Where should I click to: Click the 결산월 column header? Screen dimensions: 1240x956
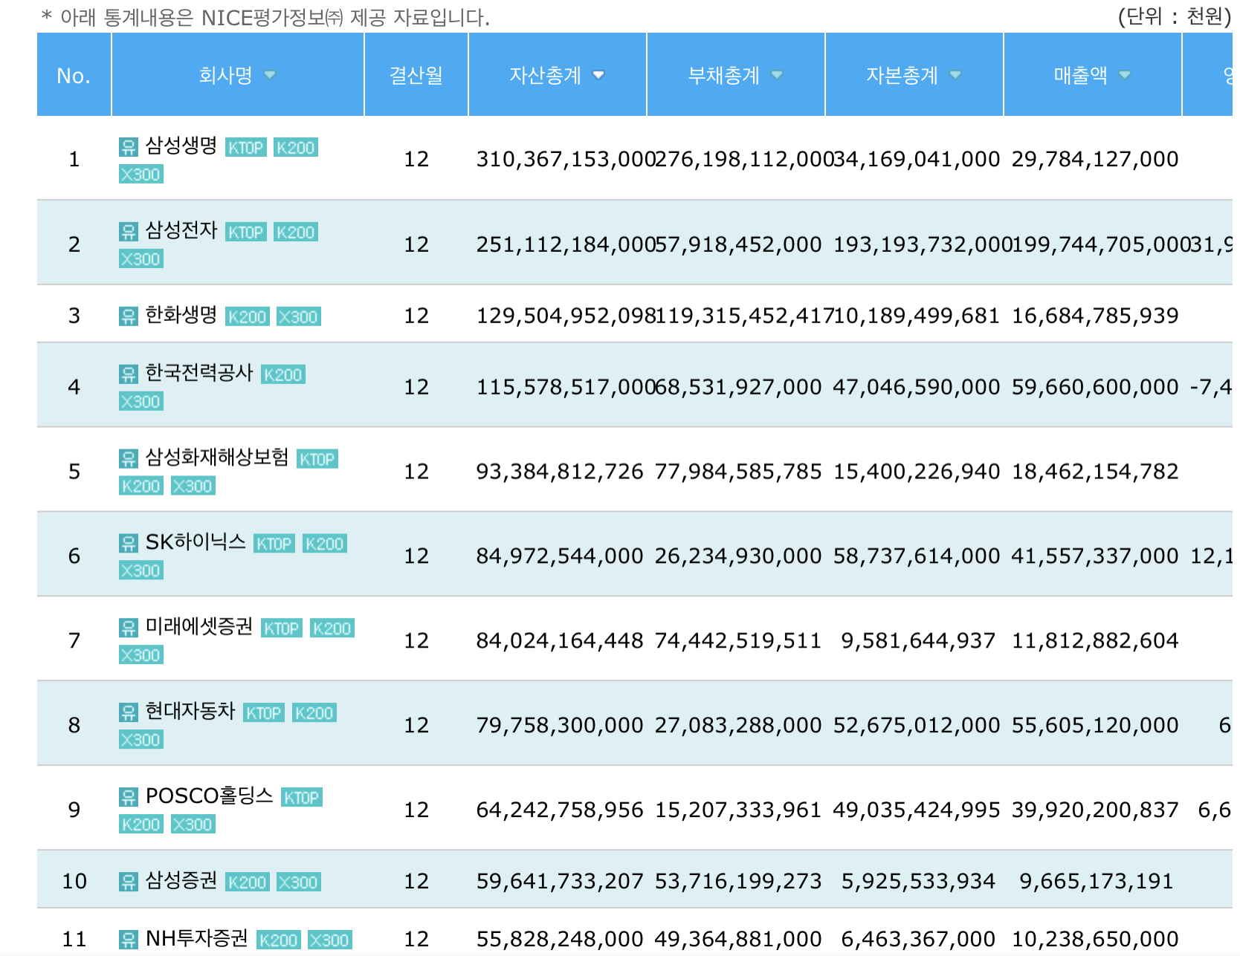[416, 75]
